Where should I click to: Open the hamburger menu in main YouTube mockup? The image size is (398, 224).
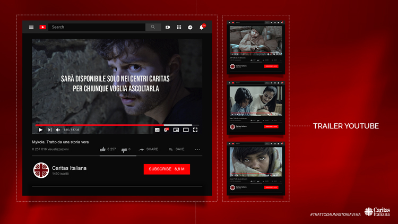point(31,27)
